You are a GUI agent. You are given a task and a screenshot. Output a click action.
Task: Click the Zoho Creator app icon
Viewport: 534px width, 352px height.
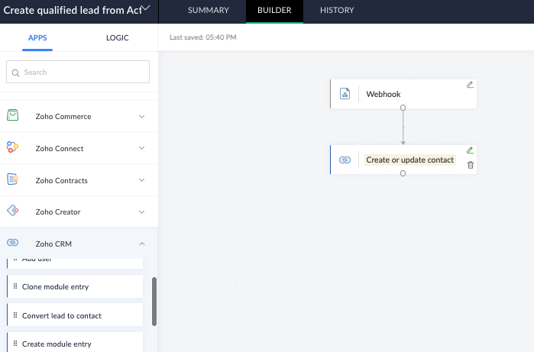click(12, 211)
